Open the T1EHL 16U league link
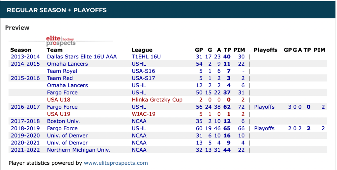This screenshot has height=170, width=337. [146, 57]
